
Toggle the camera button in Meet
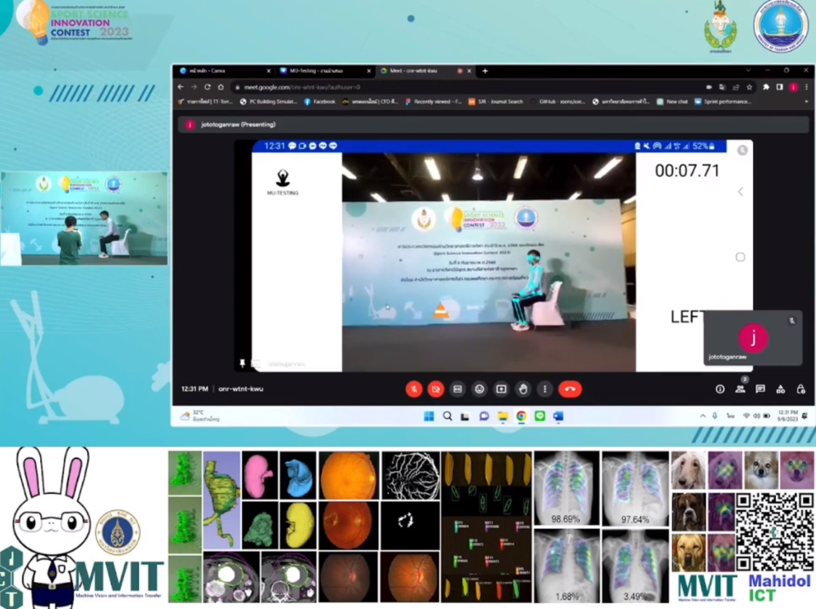pos(435,389)
